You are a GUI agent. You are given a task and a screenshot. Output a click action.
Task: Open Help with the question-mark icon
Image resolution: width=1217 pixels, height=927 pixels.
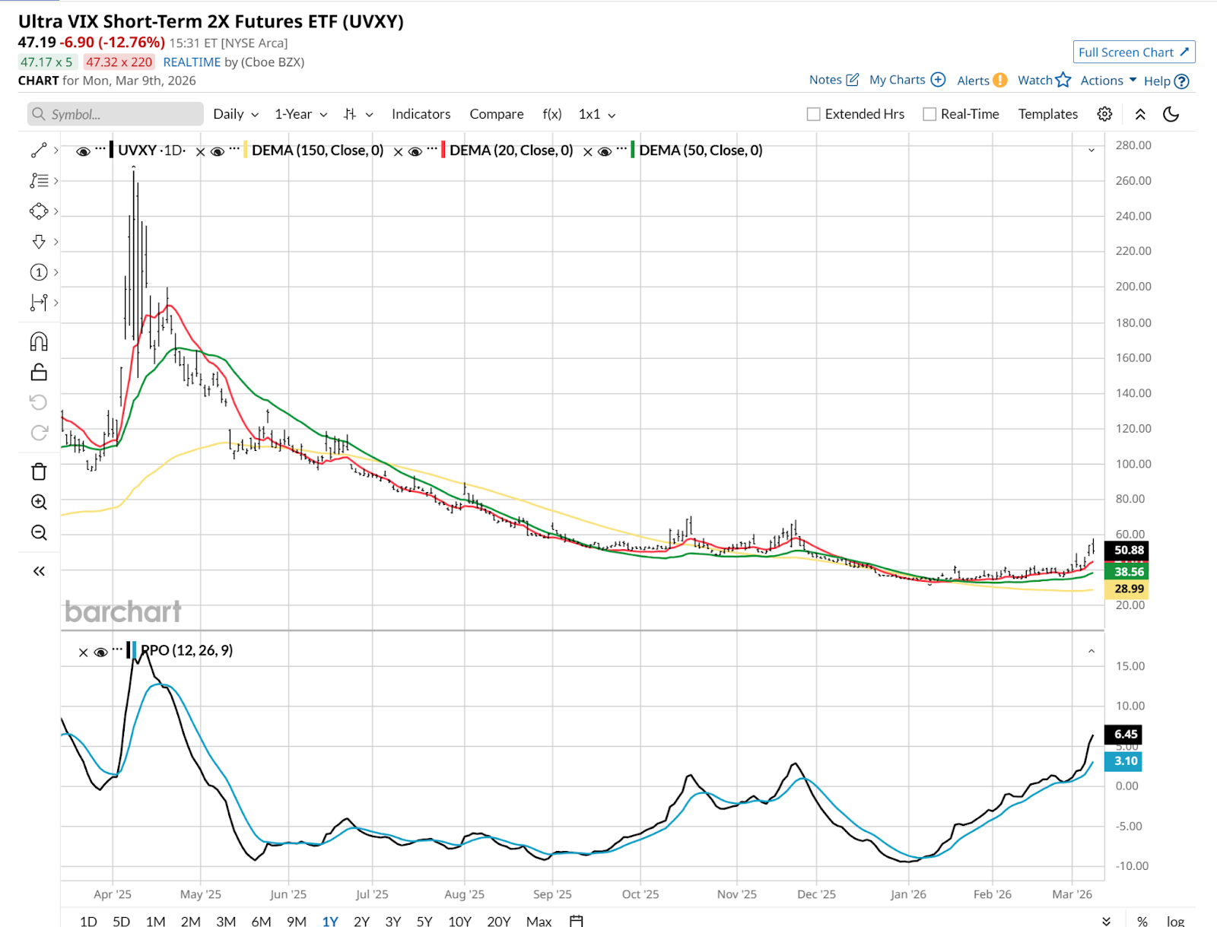pos(1182,81)
